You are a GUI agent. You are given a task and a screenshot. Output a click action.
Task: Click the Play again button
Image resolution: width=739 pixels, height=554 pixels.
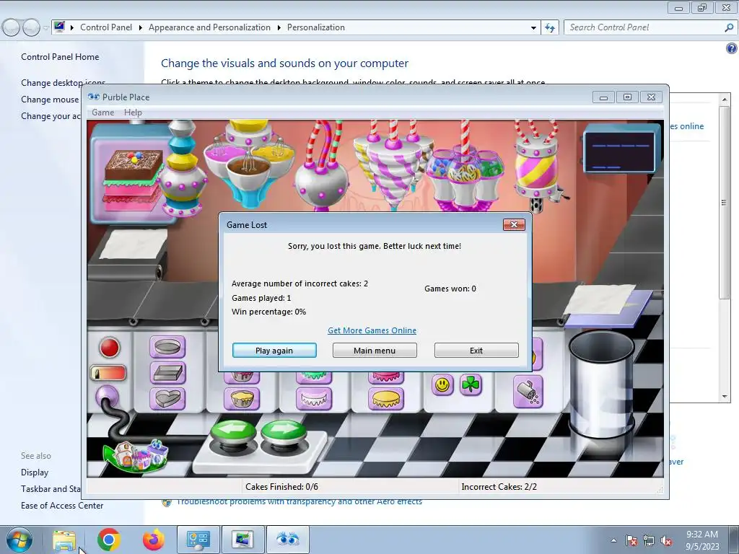[274, 351]
